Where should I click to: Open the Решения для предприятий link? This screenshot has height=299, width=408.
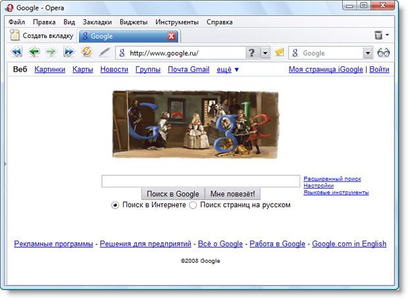145,244
